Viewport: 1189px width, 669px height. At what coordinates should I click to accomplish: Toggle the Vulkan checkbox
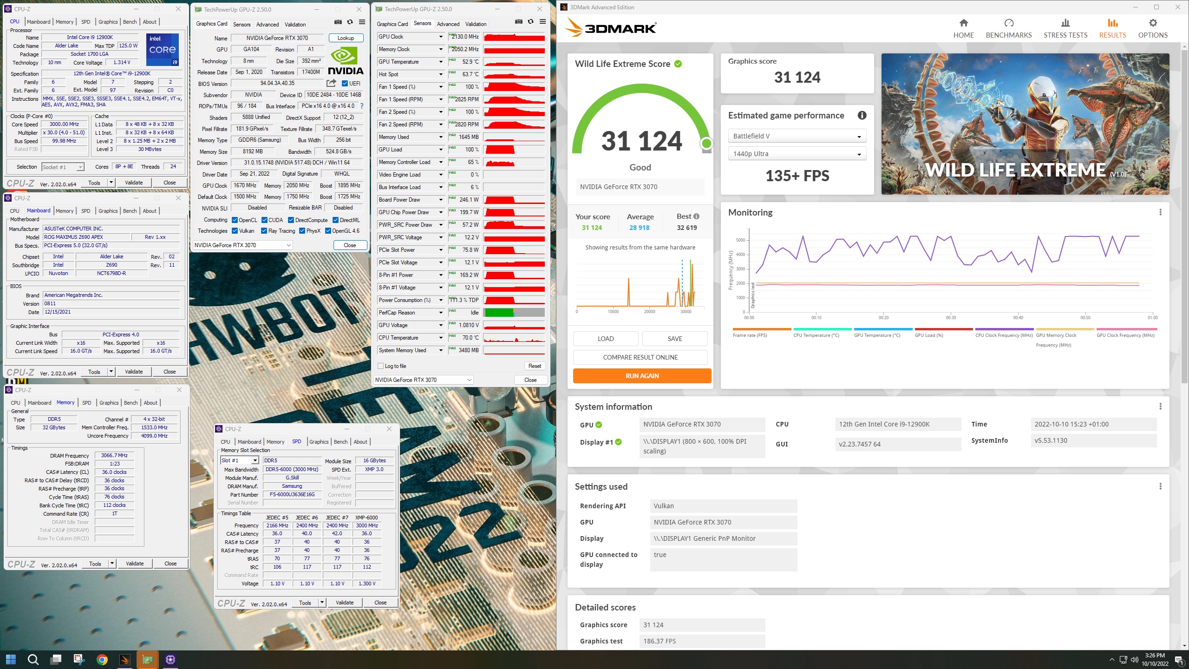[x=235, y=231]
